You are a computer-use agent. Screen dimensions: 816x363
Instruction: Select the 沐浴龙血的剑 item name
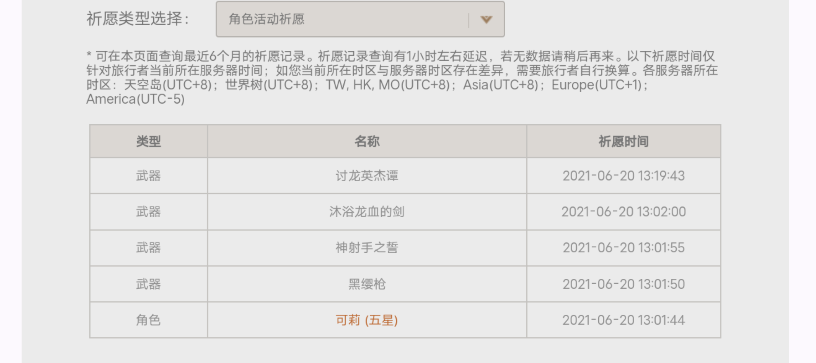coord(367,212)
